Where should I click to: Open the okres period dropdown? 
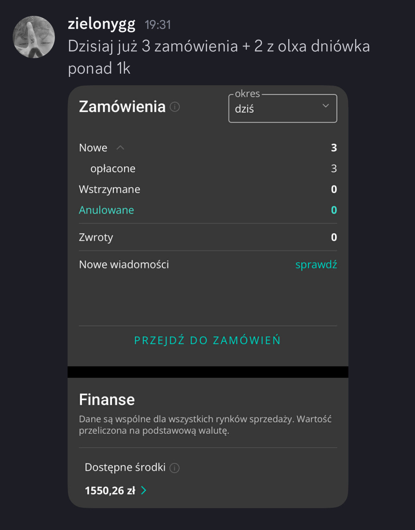pyautogui.click(x=282, y=109)
